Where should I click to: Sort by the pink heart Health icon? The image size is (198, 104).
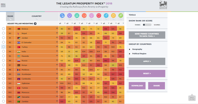coord(91,16)
